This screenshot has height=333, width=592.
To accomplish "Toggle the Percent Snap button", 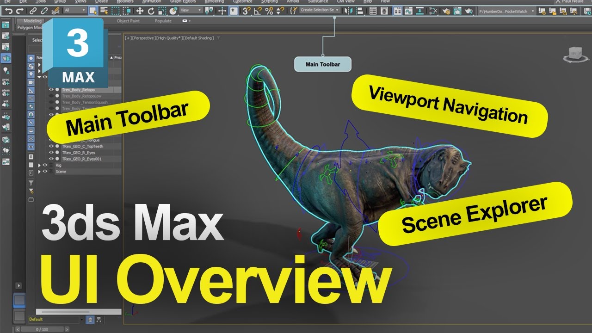I will coord(269,10).
